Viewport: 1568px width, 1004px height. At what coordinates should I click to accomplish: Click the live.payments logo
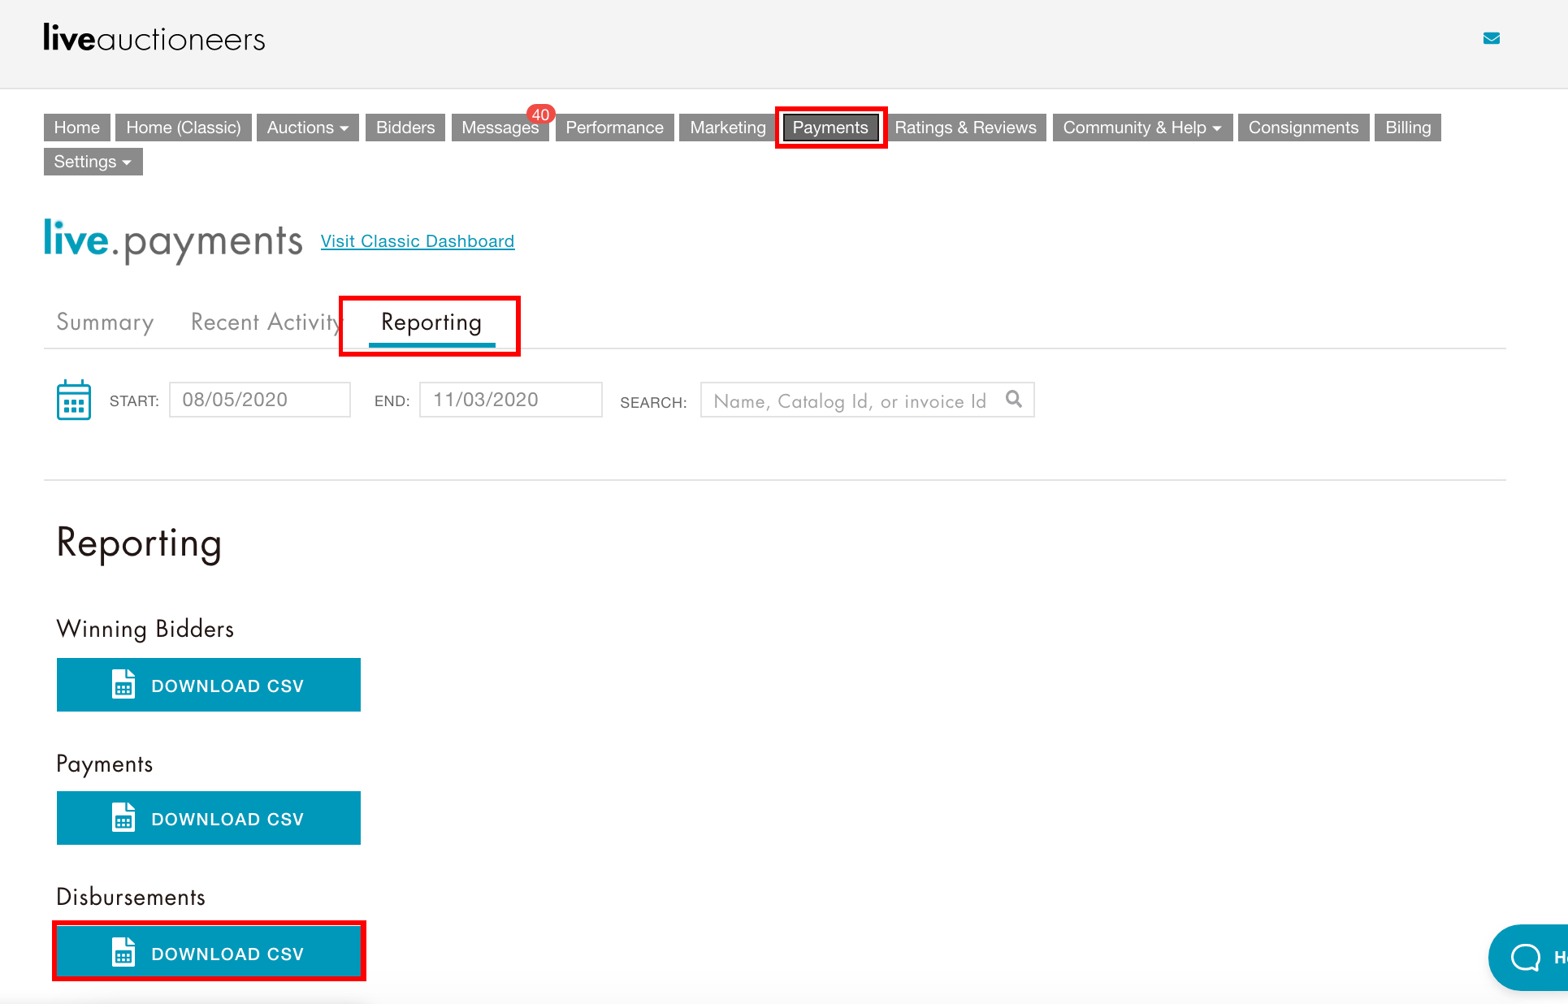(173, 241)
